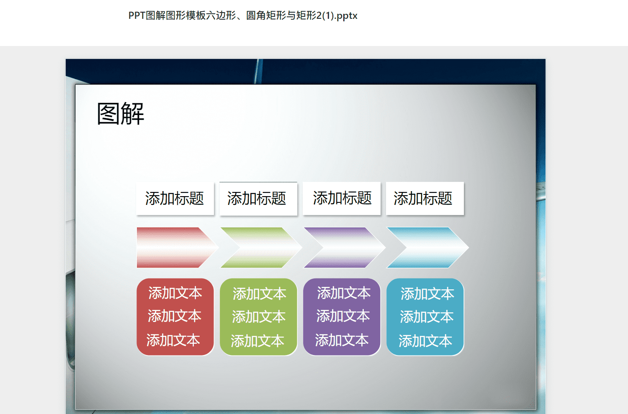Click the third 添加文本 line in the purple box

[342, 340]
